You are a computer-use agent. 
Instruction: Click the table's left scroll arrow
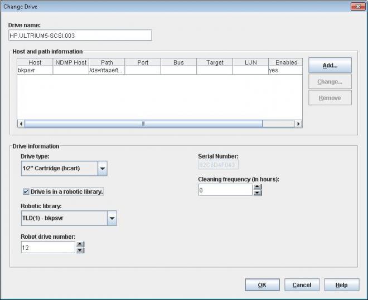tap(21, 124)
